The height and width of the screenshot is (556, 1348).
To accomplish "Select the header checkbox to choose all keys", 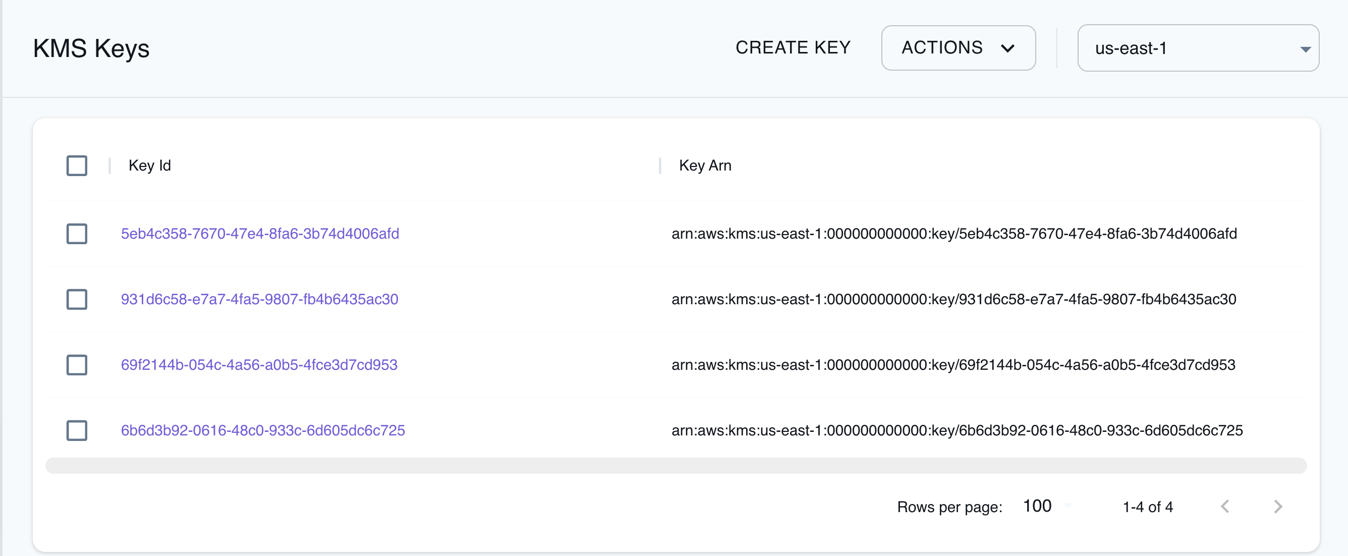I will coord(76,165).
